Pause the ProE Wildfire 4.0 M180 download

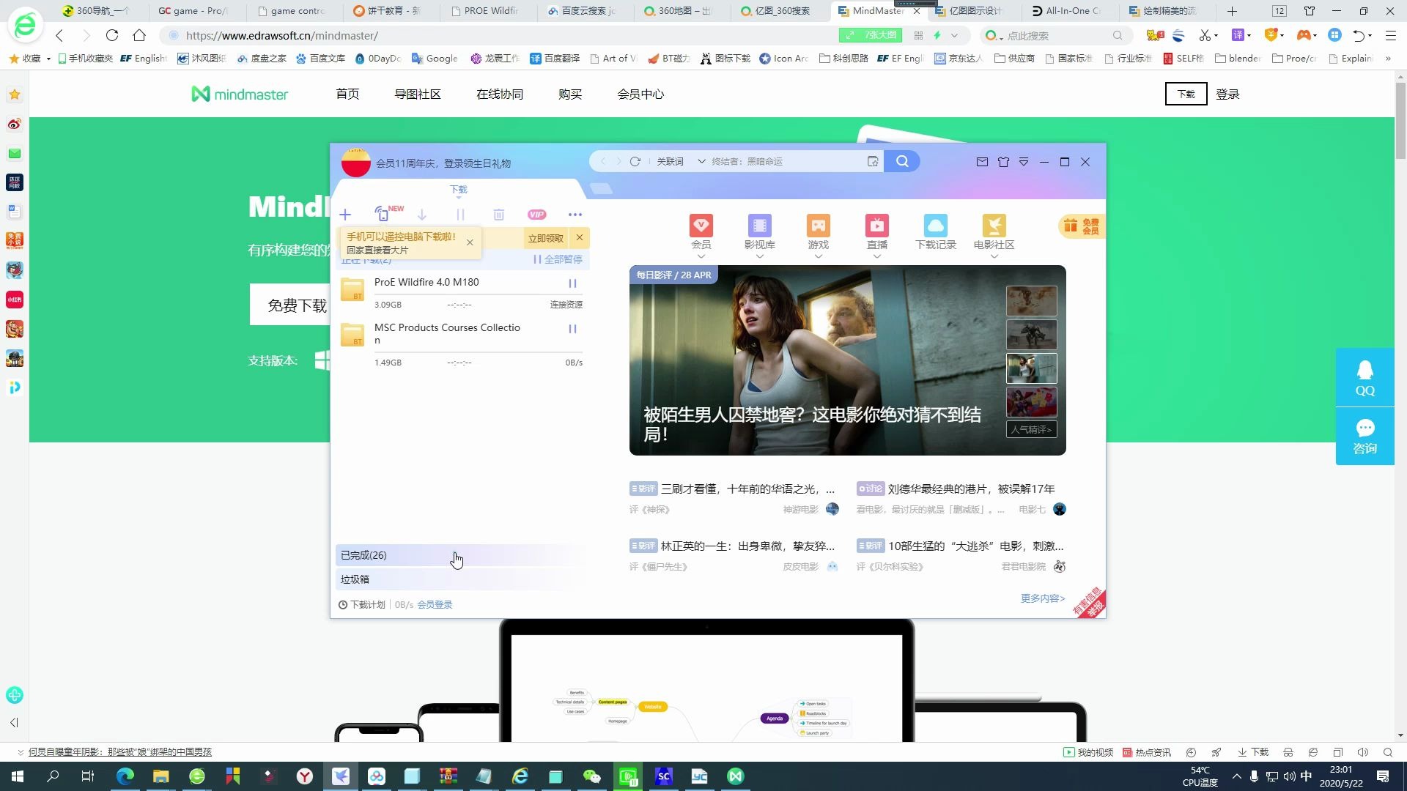click(573, 283)
